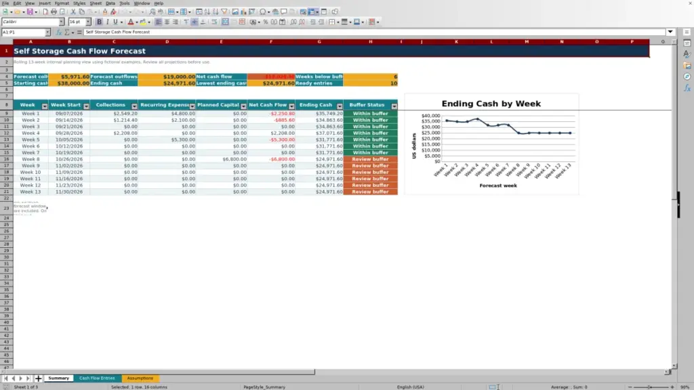
Task: Open the sidebar Gallery icon
Action: click(x=687, y=66)
